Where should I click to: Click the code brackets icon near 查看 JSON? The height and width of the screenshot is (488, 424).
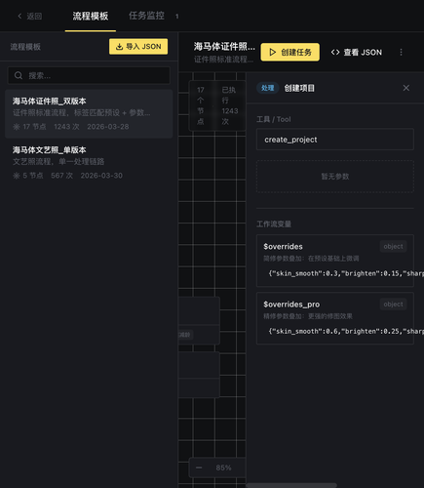click(335, 52)
